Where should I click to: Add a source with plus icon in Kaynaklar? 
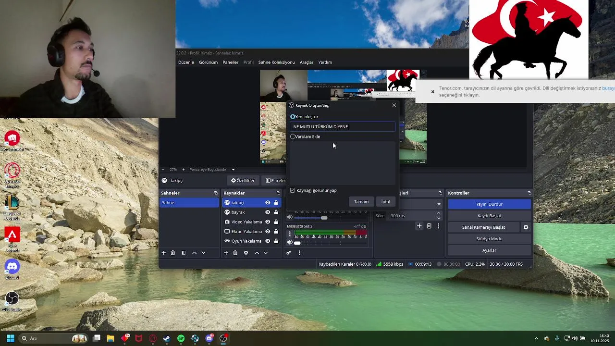[x=226, y=253]
